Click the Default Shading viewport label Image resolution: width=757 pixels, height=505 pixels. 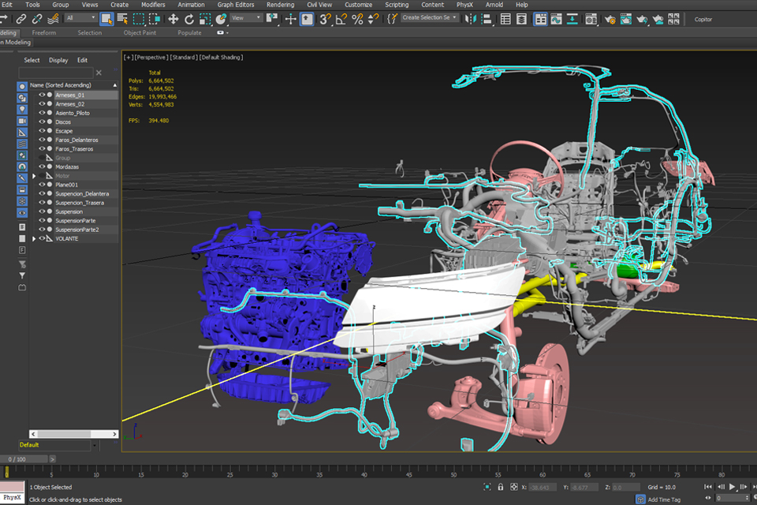point(221,58)
